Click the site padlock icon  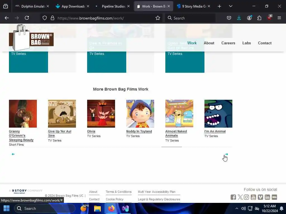tap(53, 18)
